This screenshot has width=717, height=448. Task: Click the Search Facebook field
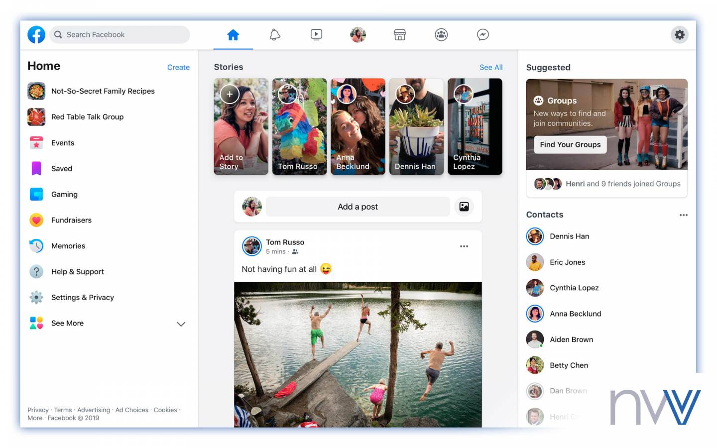119,34
